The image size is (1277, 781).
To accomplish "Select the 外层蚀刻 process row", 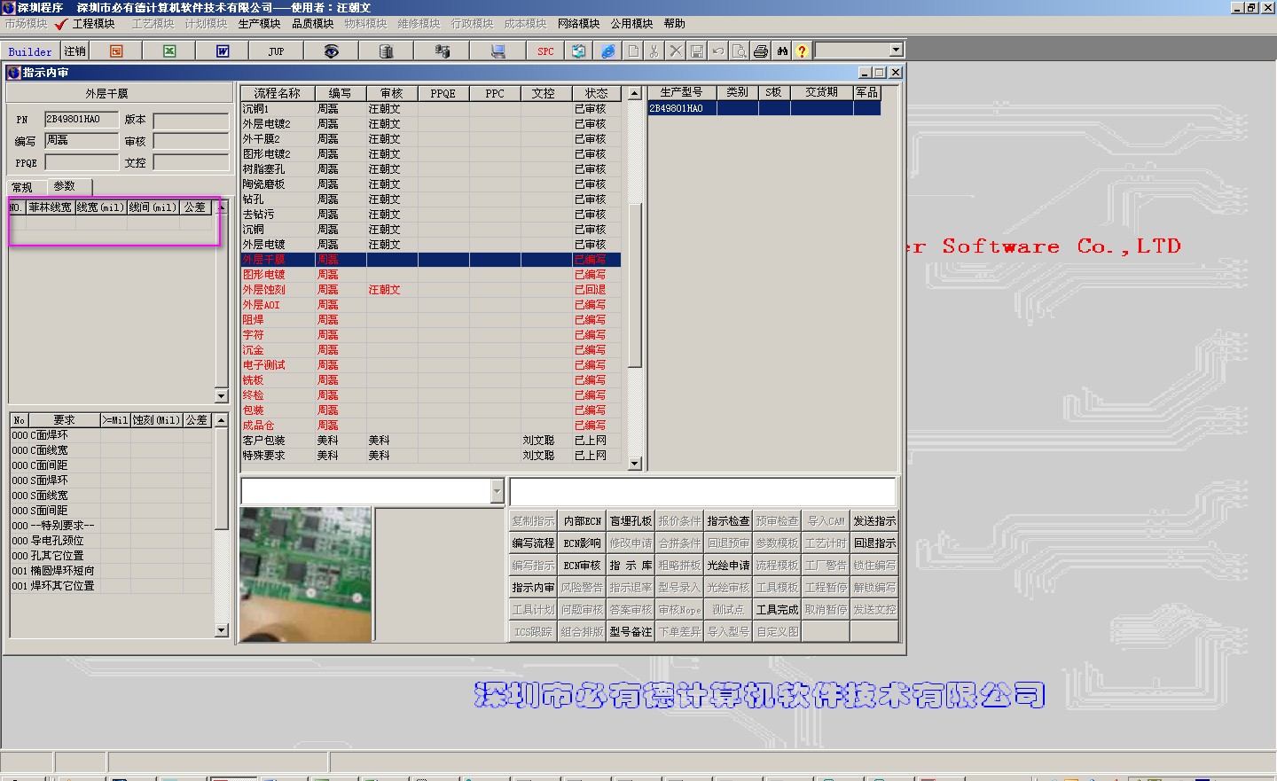I will (x=431, y=290).
